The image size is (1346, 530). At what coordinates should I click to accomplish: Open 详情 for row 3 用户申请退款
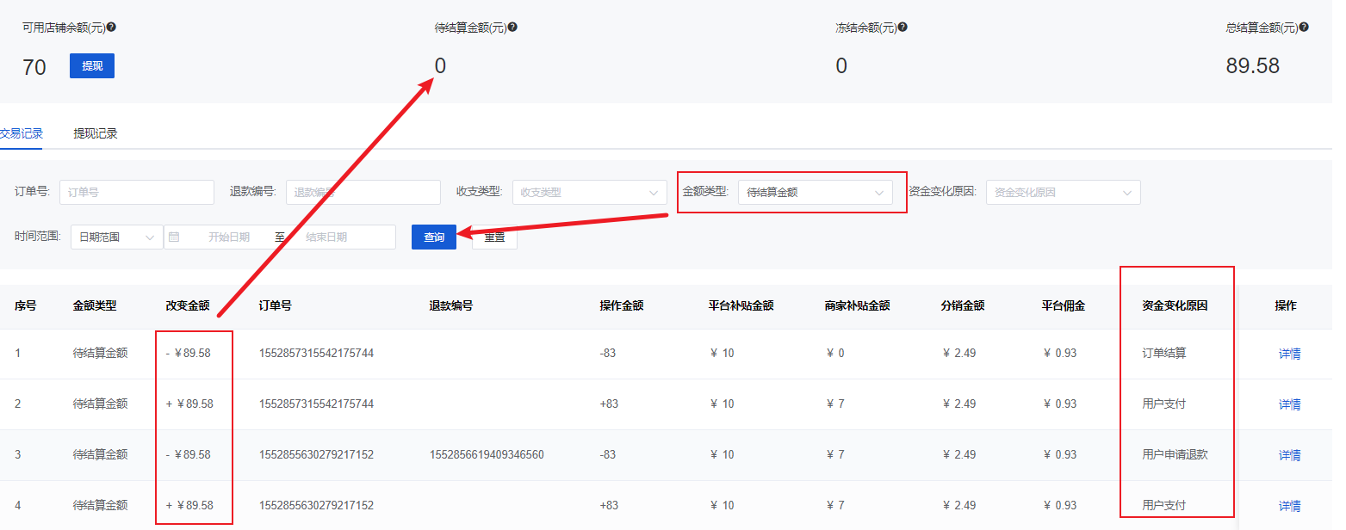[x=1289, y=455]
